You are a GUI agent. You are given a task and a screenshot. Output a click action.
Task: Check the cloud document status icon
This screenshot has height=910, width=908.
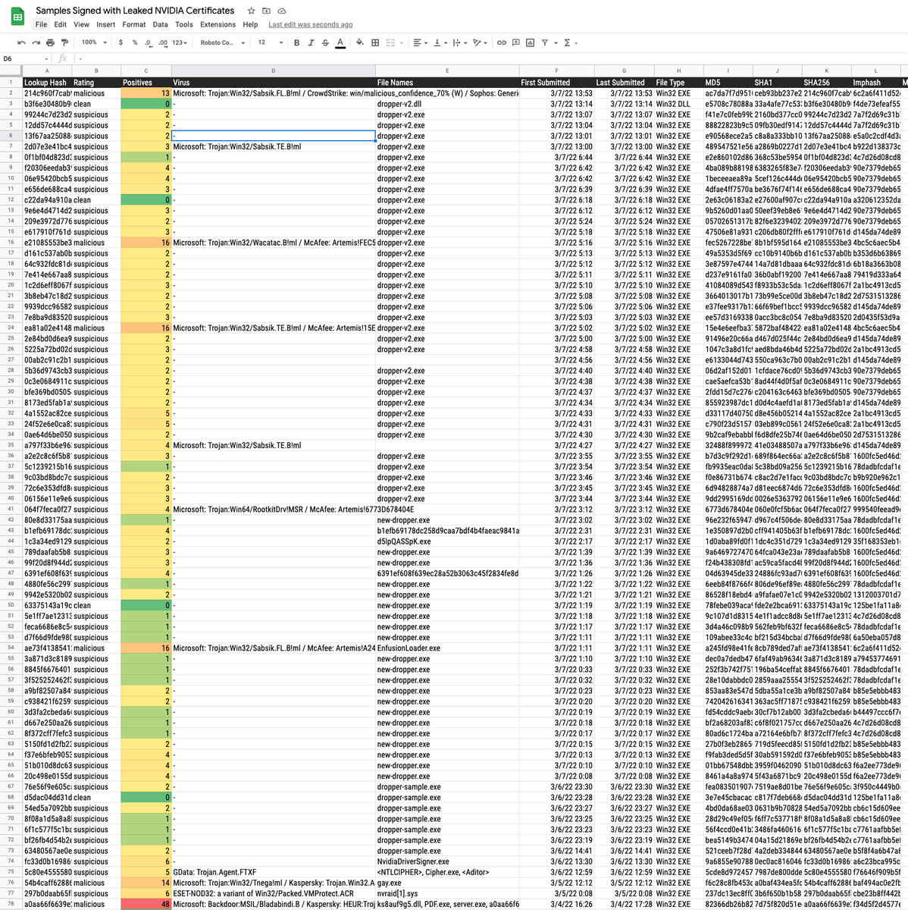click(x=282, y=11)
